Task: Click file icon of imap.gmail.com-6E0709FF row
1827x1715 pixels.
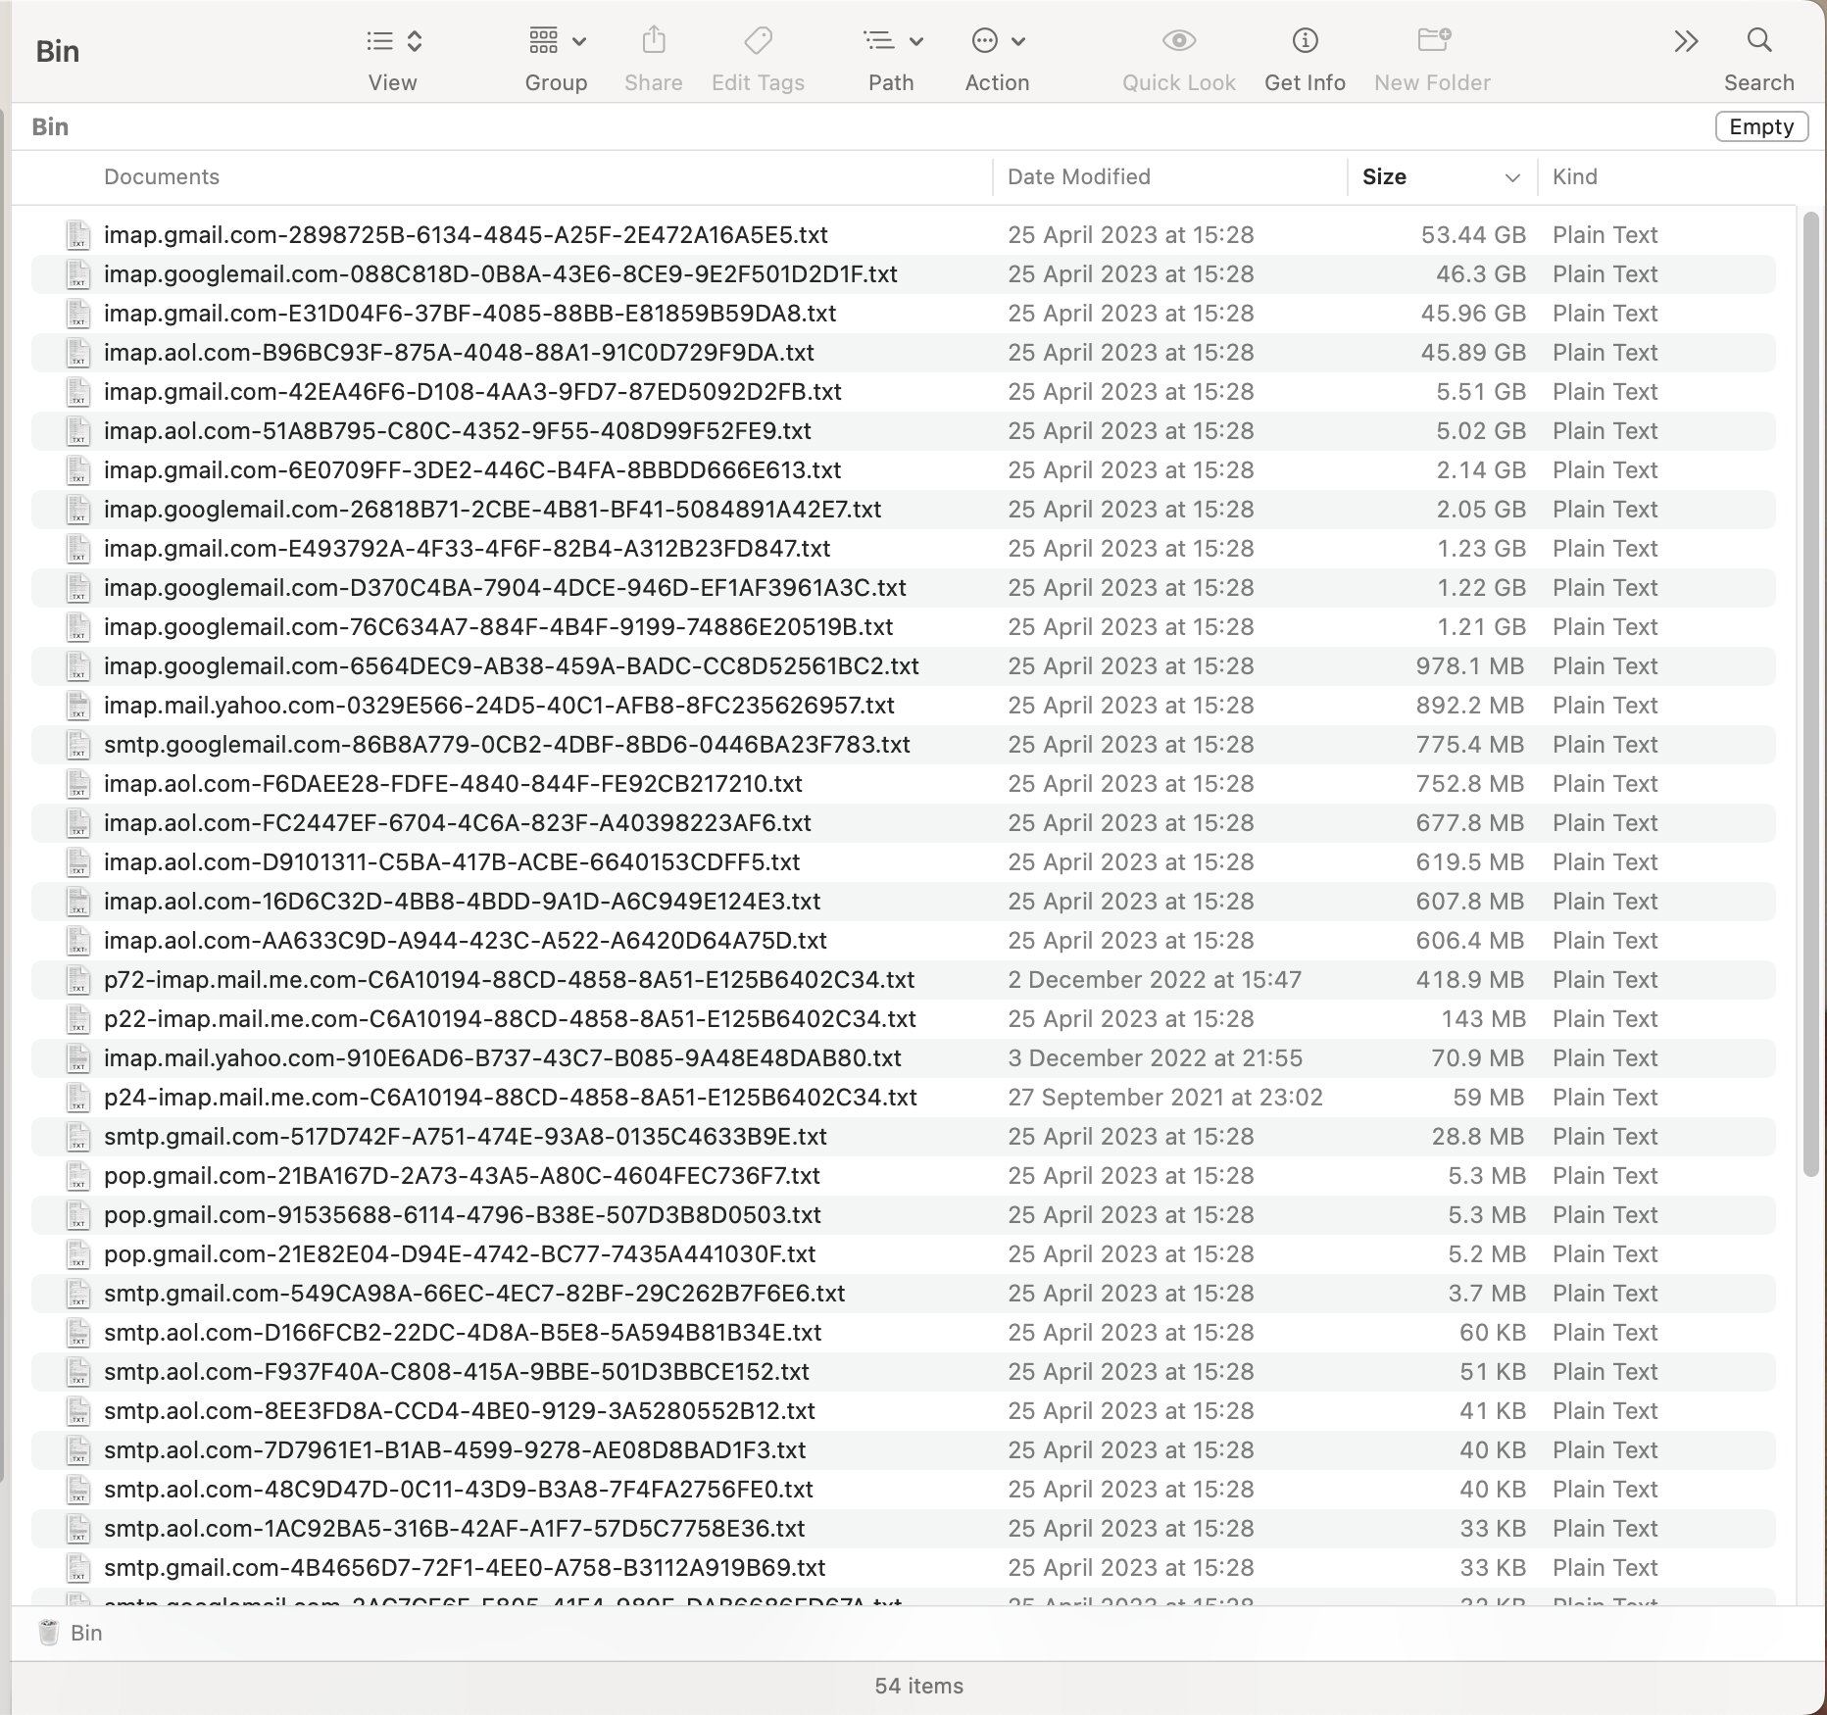Action: click(x=78, y=470)
